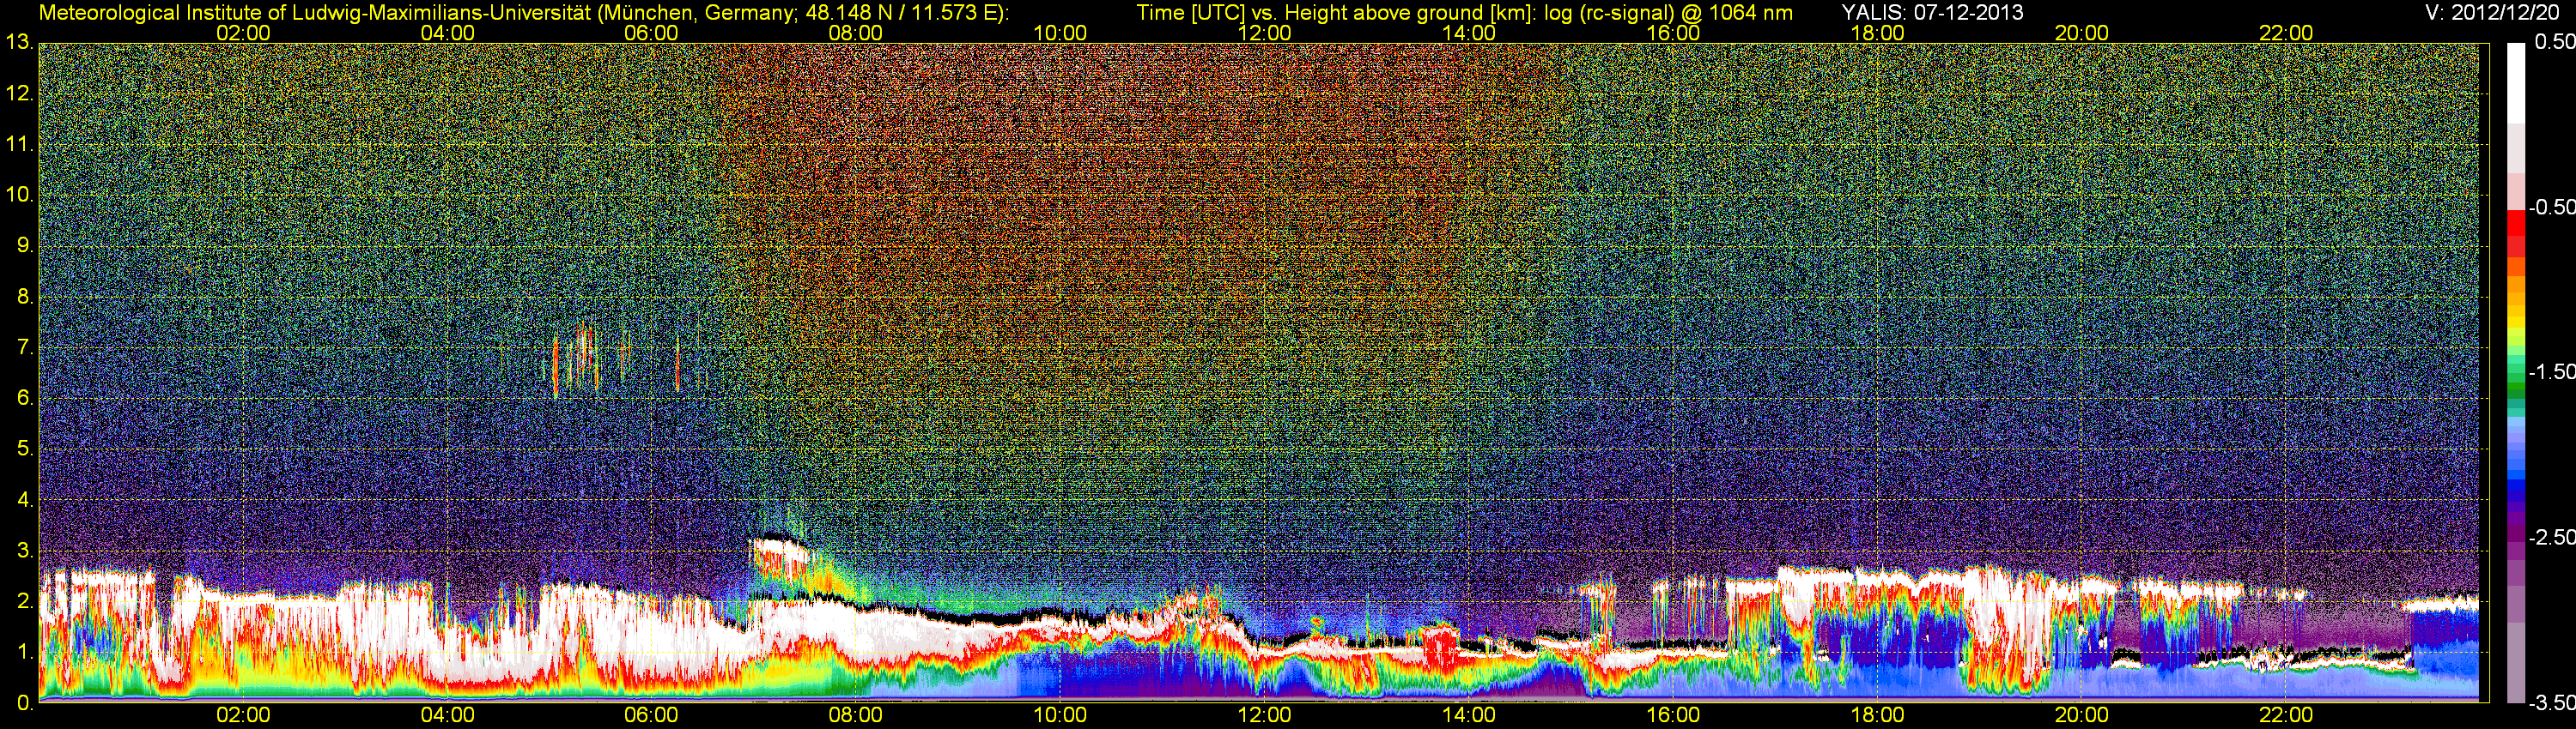Screen dimensions: 2576x729
Task: Select the 10 km height axis label
Action: click(x=19, y=195)
